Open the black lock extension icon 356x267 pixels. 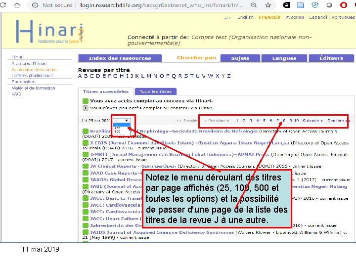(x=286, y=5)
